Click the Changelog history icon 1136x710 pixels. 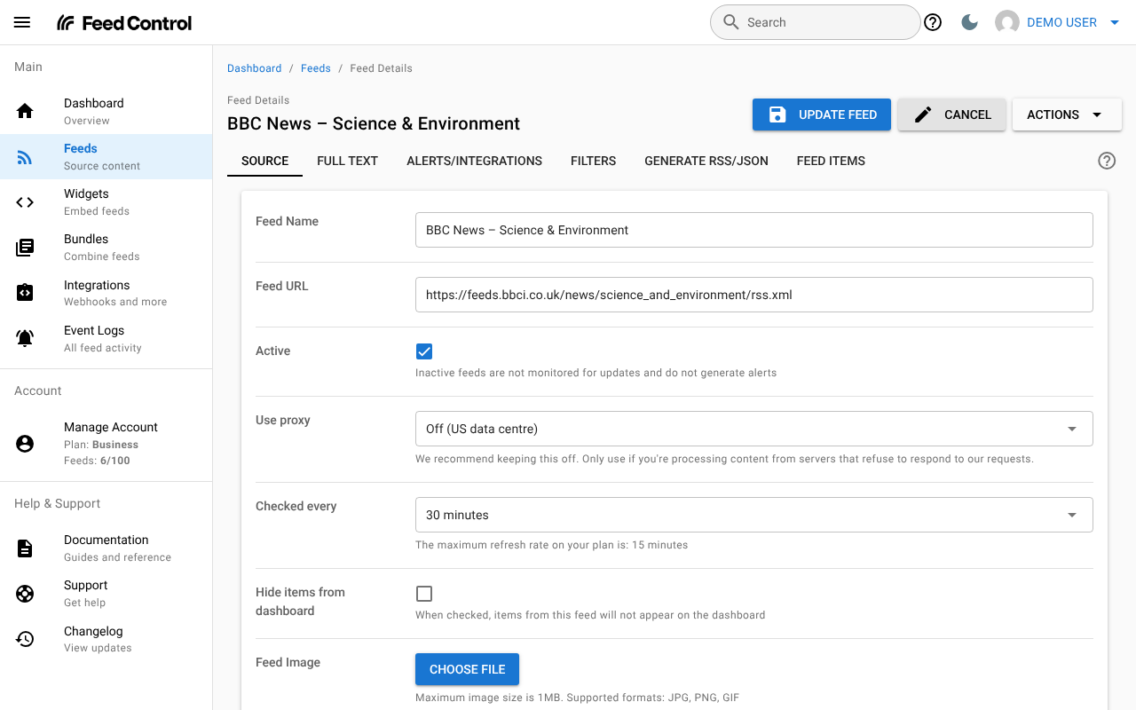pos(25,639)
